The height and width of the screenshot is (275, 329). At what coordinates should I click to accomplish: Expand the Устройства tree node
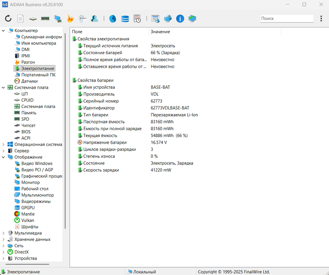(3, 258)
